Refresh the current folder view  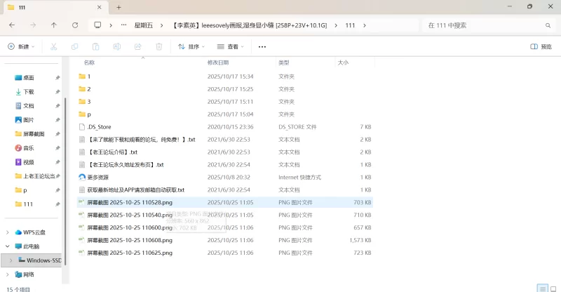click(75, 25)
